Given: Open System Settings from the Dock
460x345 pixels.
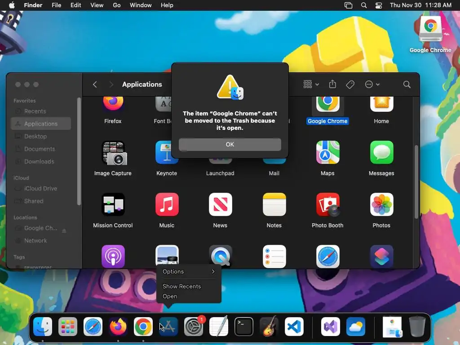Looking at the screenshot, I should pyautogui.click(x=194, y=326).
